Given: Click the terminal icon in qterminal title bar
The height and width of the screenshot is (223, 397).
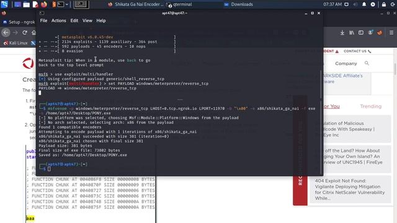Looking at the screenshot, I should pyautogui.click(x=42, y=13).
